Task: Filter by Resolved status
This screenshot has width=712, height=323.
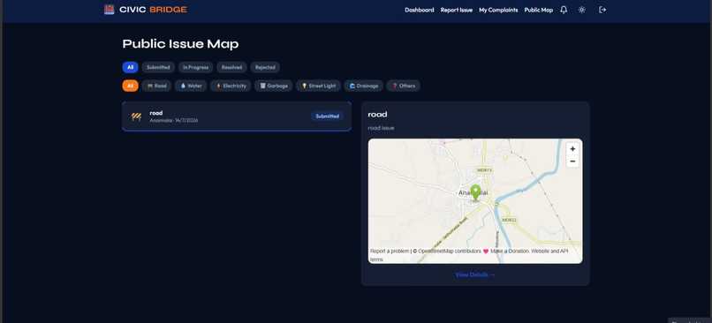Action: (x=231, y=67)
